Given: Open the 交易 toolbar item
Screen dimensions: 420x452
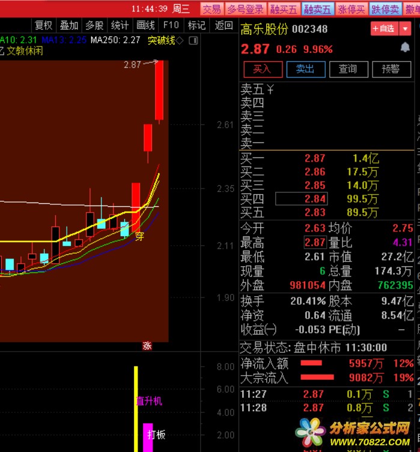Looking at the screenshot, I should 212,9.
